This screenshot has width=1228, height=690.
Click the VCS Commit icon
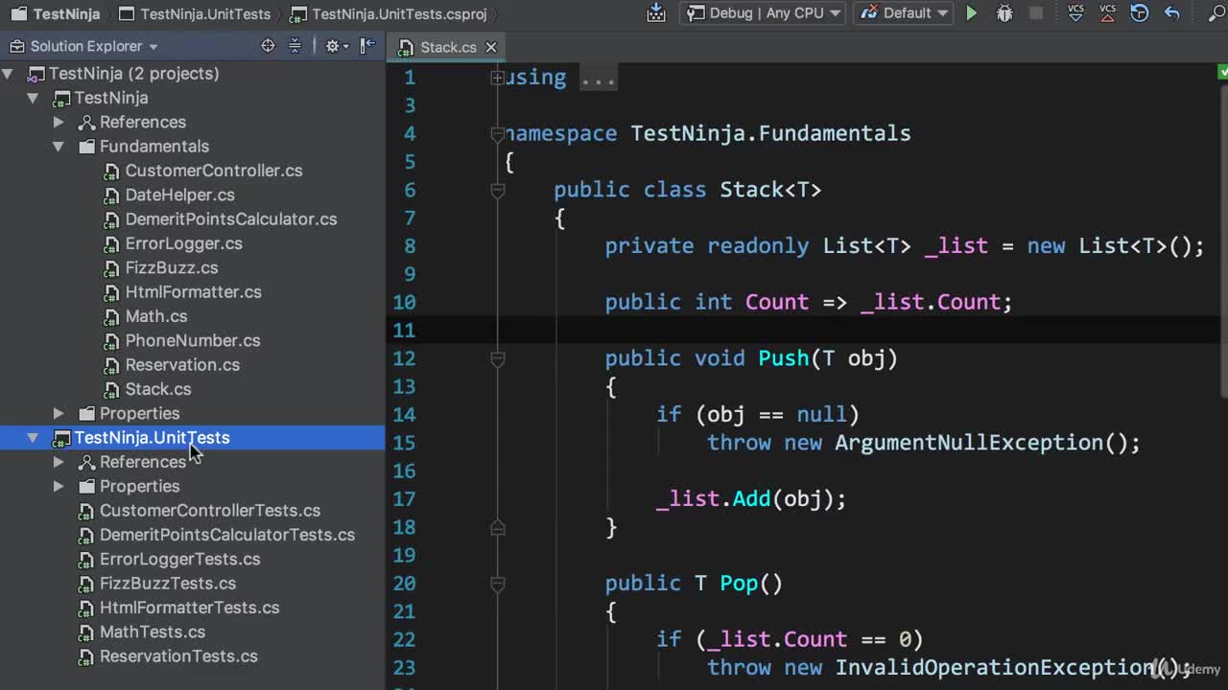[1108, 12]
